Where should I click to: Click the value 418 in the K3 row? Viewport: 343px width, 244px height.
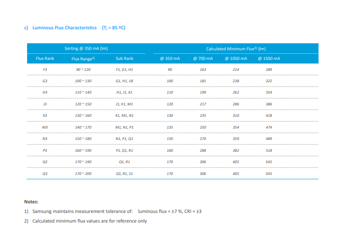pos(269,115)
